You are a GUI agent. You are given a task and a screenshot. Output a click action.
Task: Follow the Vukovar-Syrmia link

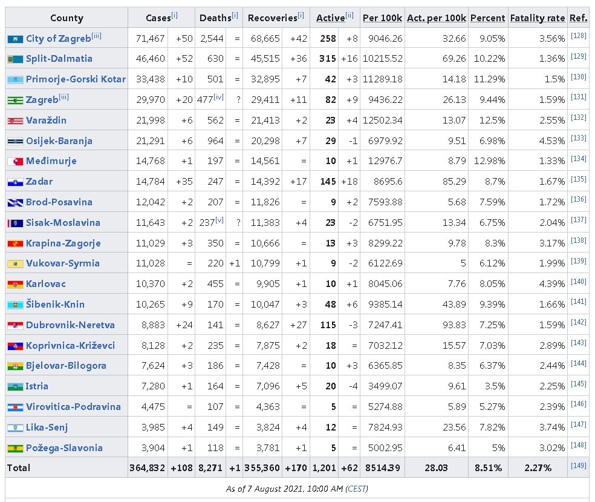(x=63, y=263)
